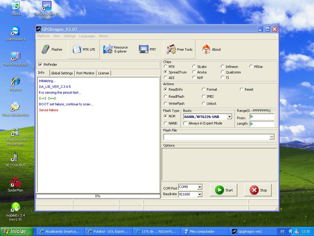Select the TI chip option
The image size is (314, 236).
tap(222, 77)
